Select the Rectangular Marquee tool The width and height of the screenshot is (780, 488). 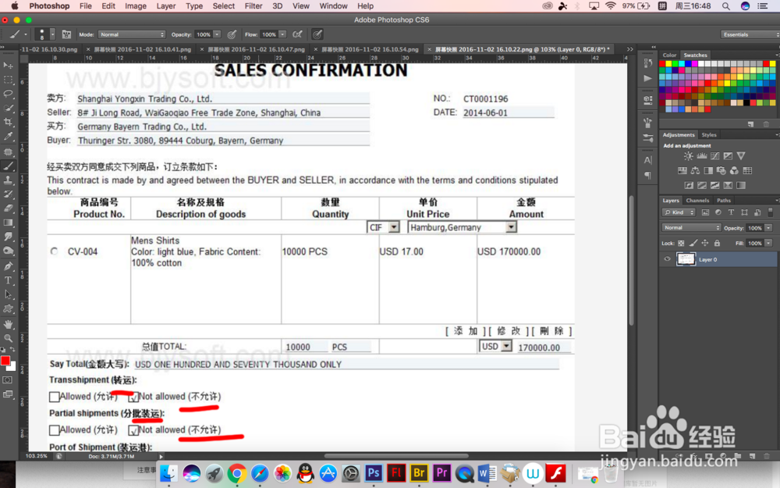[x=8, y=80]
